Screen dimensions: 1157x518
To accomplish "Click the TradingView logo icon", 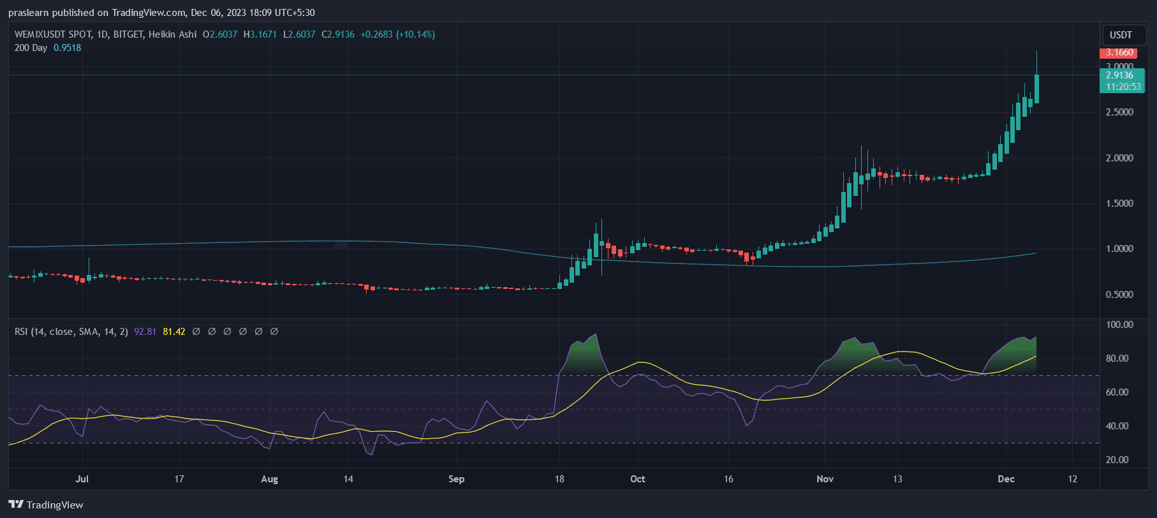I will click(x=16, y=505).
